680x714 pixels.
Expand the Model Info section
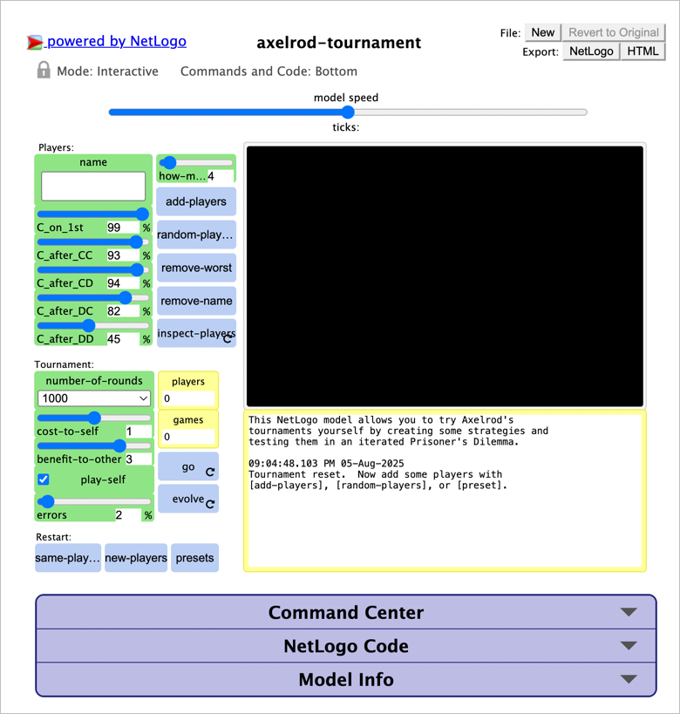tap(346, 679)
